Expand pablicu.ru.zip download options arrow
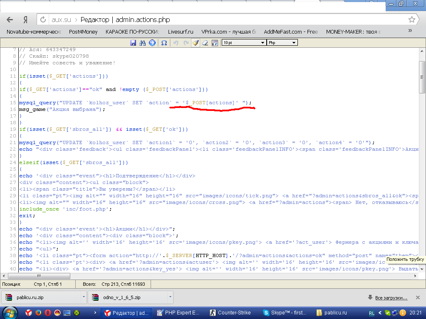 click(x=84, y=297)
